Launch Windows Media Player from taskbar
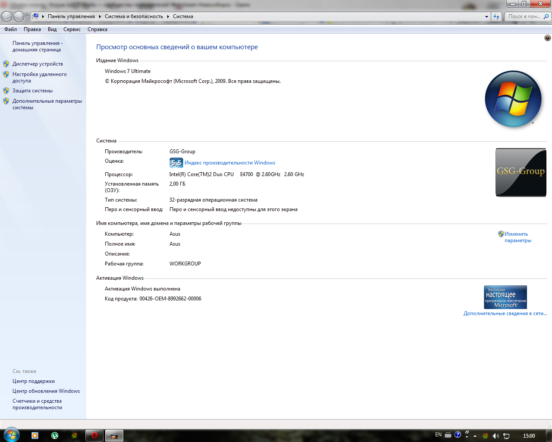Viewport: 552px width, 442px height. click(x=35, y=436)
